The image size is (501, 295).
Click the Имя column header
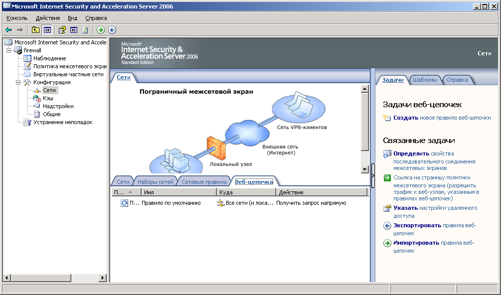click(179, 192)
